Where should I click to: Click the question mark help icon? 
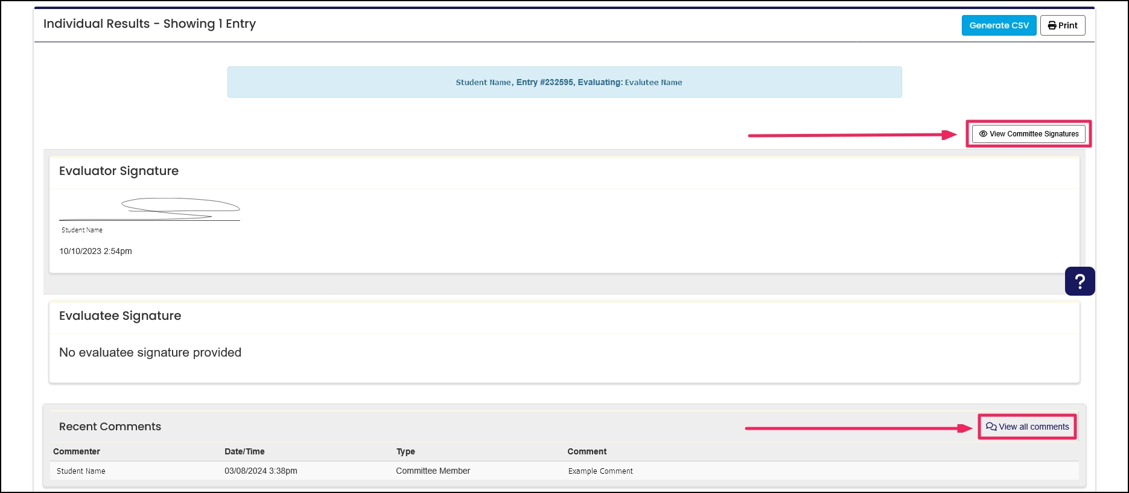(x=1080, y=281)
